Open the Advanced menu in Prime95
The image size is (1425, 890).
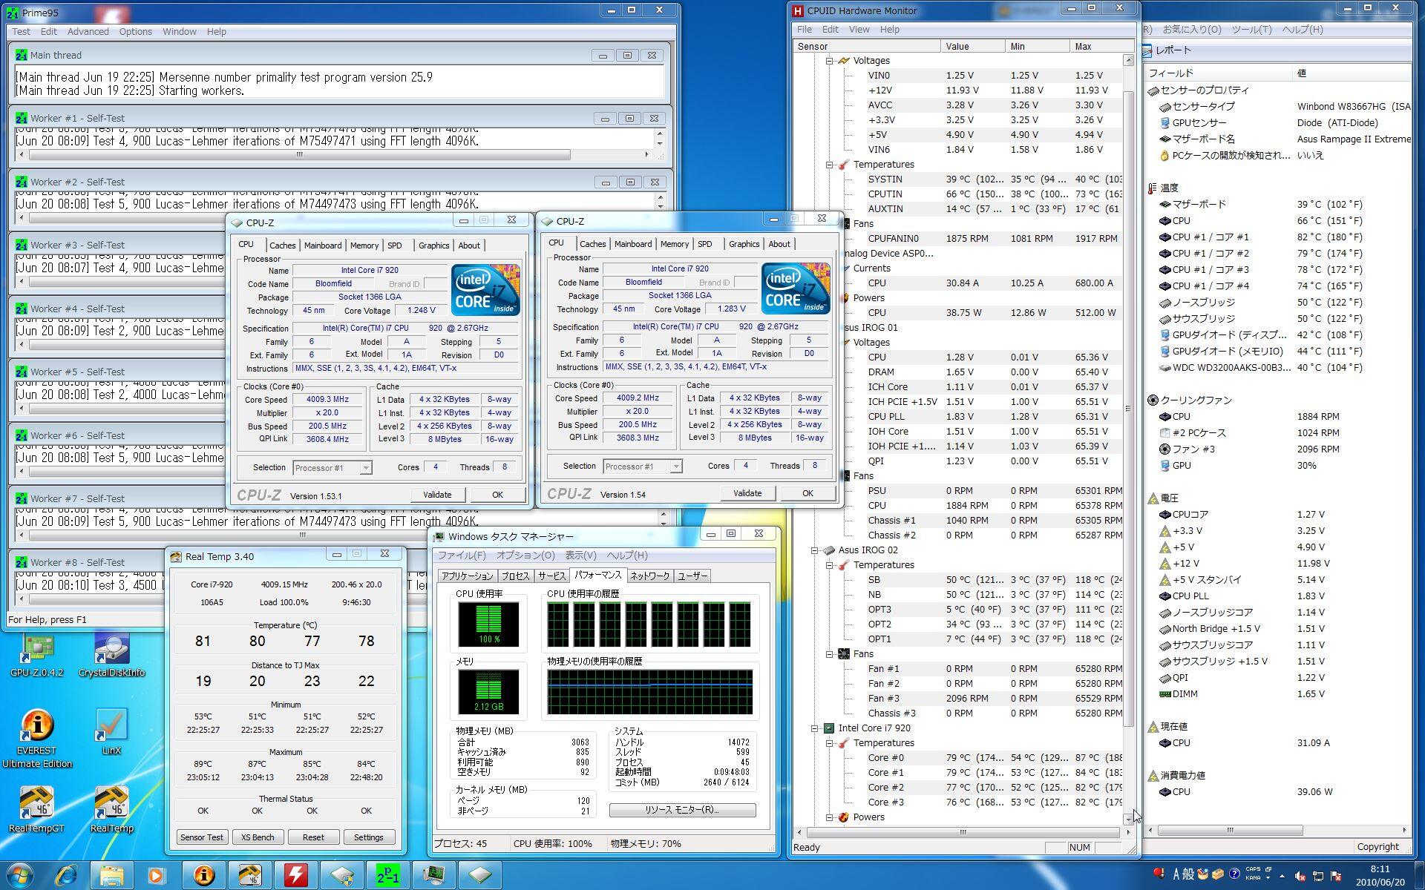[88, 31]
